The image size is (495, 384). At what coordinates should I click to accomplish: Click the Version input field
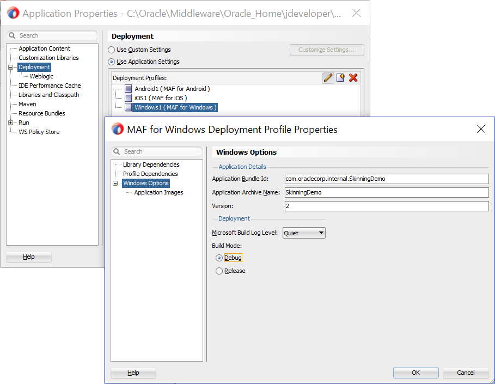point(387,206)
